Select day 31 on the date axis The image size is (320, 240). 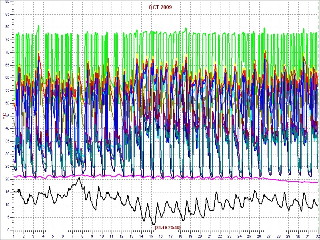coord(308,236)
